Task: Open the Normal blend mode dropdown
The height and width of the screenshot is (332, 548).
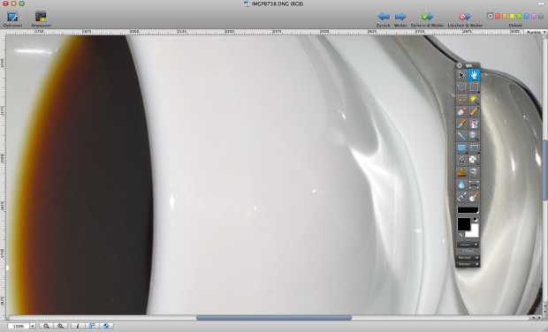Action: (468, 257)
